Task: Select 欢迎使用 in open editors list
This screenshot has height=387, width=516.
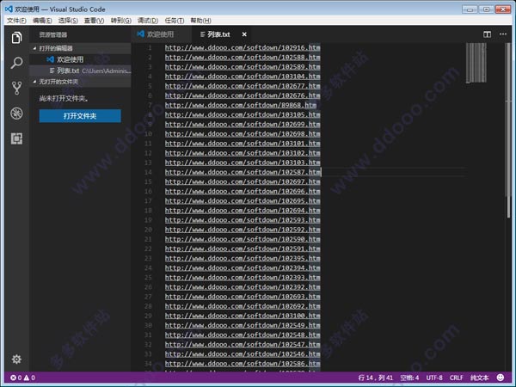Action: point(80,59)
